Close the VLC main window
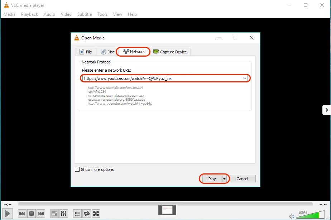The image size is (331, 220). (322, 5)
